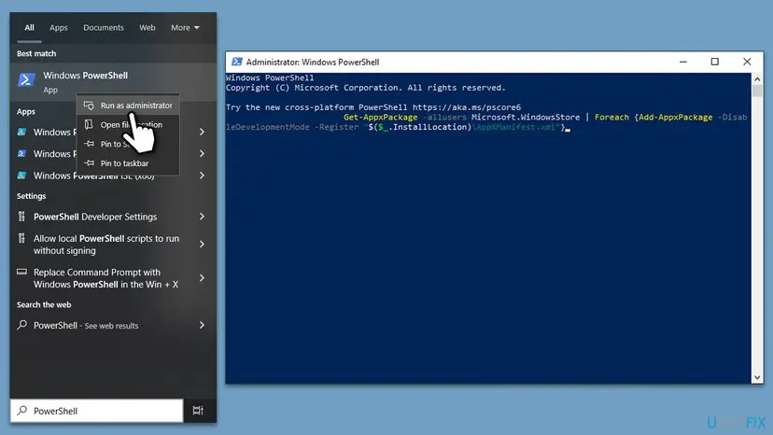Click the second Windows PowerShell app icon under Apps

click(x=21, y=153)
